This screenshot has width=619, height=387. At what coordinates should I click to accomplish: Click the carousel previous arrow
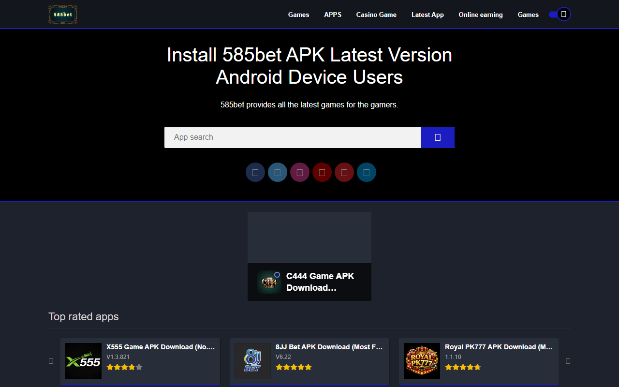click(51, 361)
